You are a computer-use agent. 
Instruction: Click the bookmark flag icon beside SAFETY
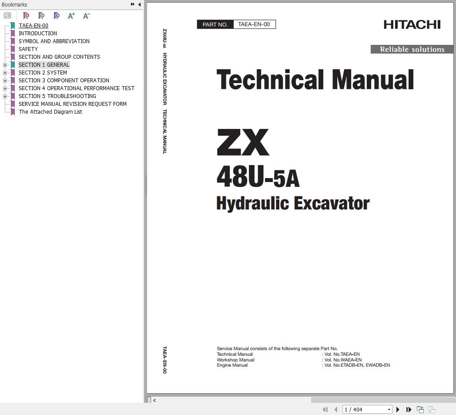[13, 49]
